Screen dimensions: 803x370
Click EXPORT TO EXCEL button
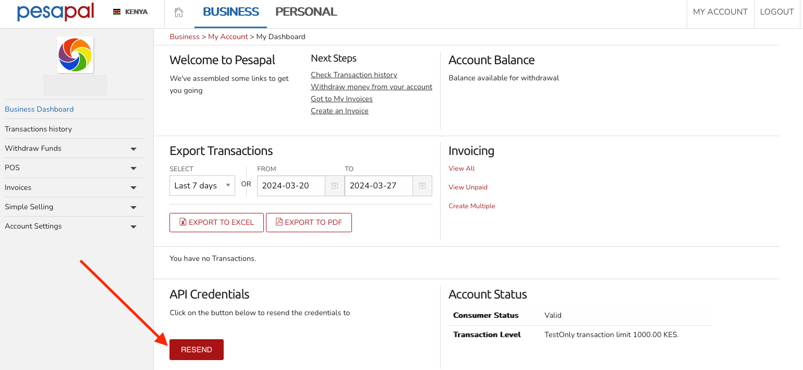click(x=216, y=222)
